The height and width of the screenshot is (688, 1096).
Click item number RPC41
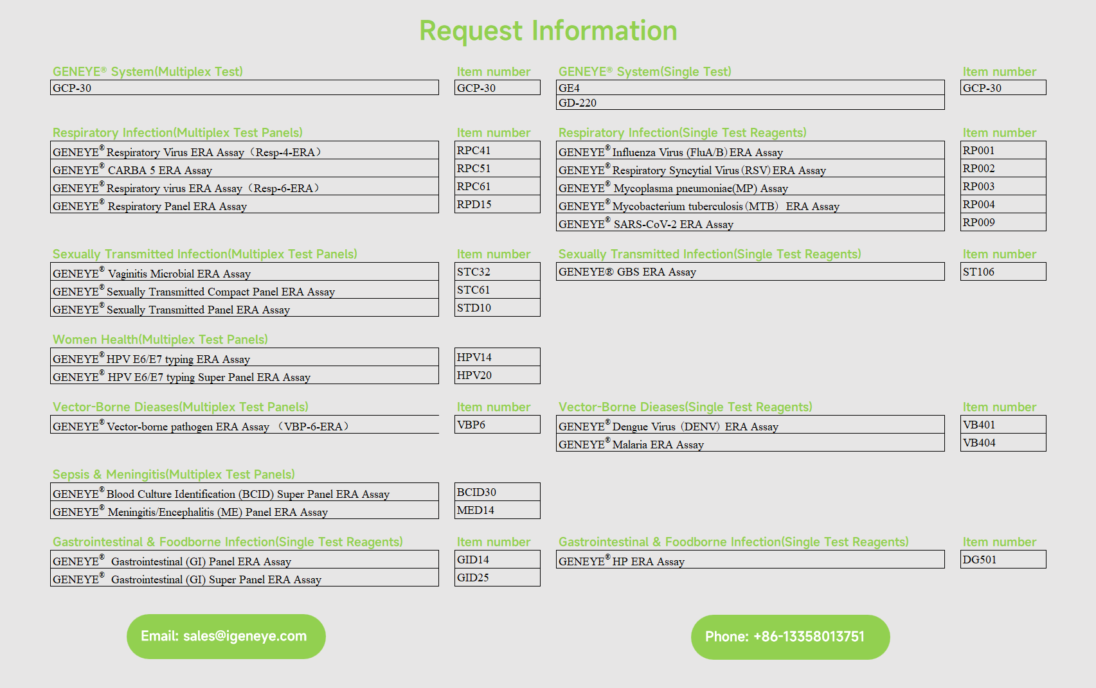pyautogui.click(x=497, y=150)
